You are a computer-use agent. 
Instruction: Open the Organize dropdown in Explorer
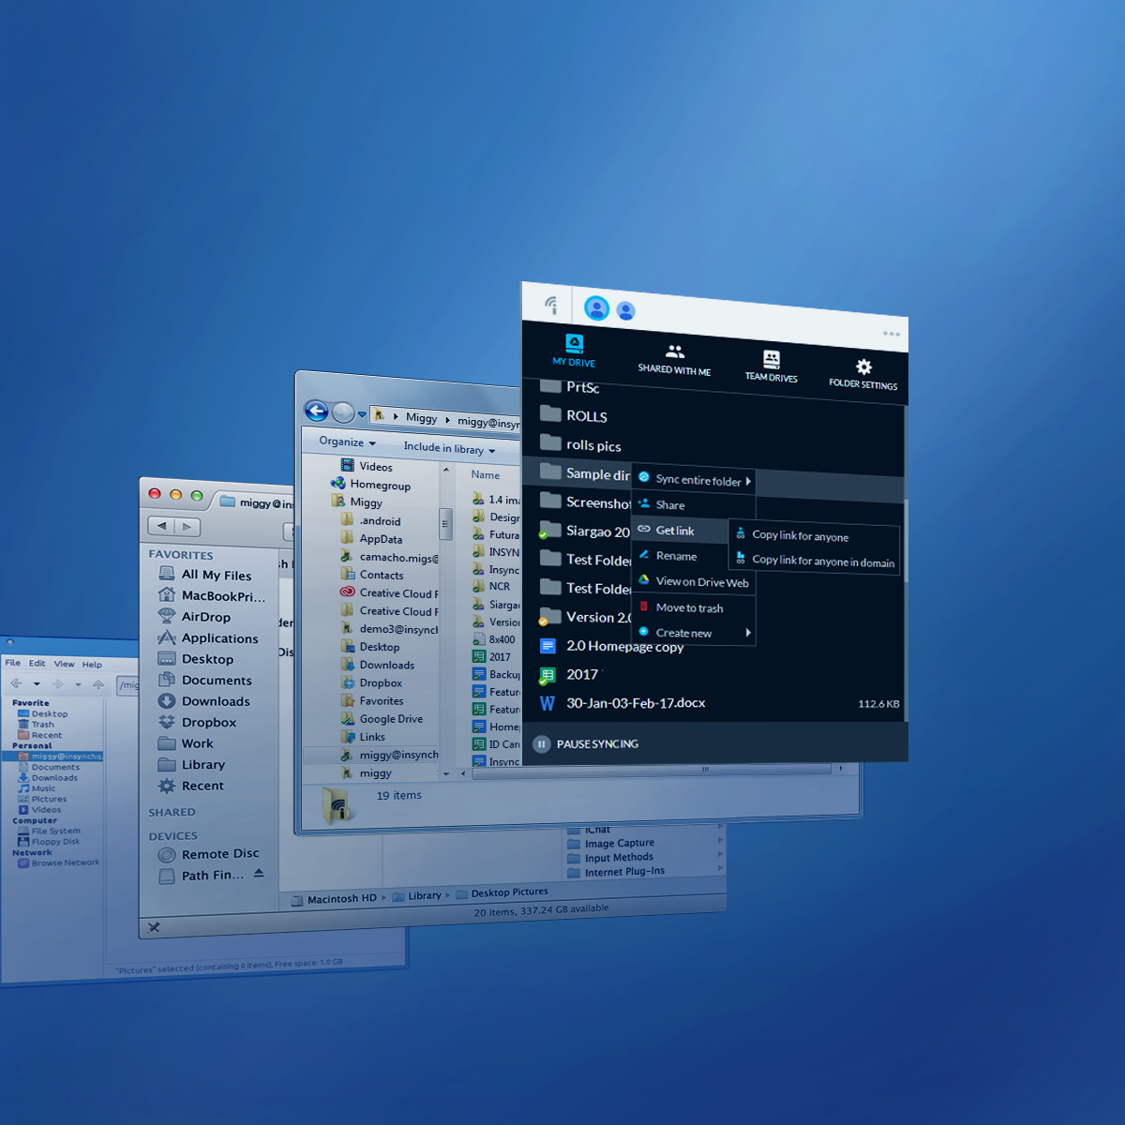click(x=347, y=442)
